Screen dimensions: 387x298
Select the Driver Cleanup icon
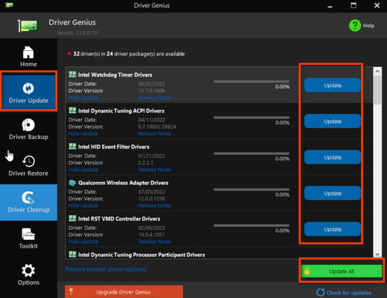pos(28,198)
